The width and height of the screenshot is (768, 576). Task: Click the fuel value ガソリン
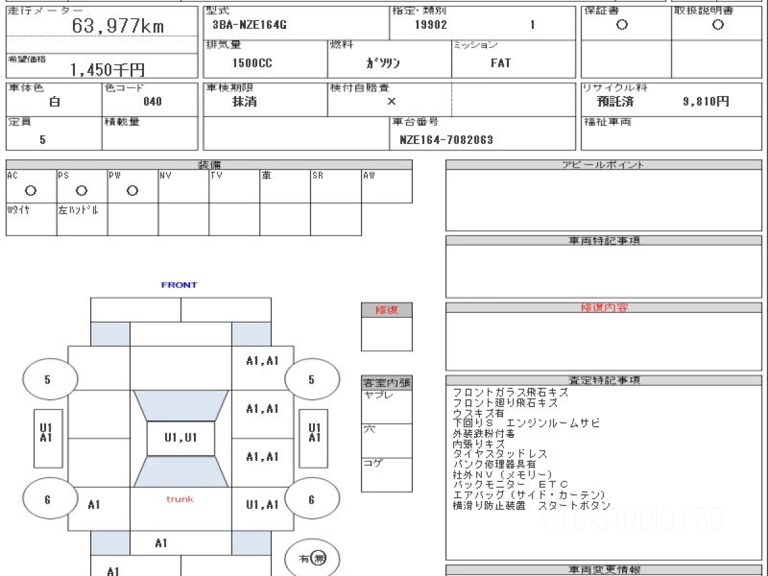[383, 63]
